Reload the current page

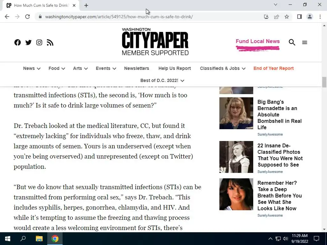point(27,17)
